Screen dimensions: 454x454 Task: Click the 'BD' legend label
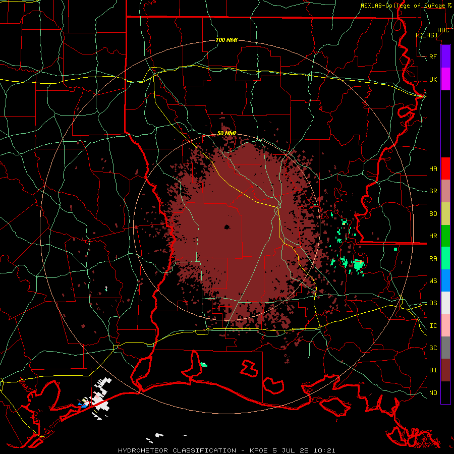pyautogui.click(x=433, y=214)
